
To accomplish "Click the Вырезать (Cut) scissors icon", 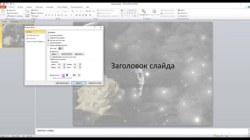I will click(x=7, y=10).
